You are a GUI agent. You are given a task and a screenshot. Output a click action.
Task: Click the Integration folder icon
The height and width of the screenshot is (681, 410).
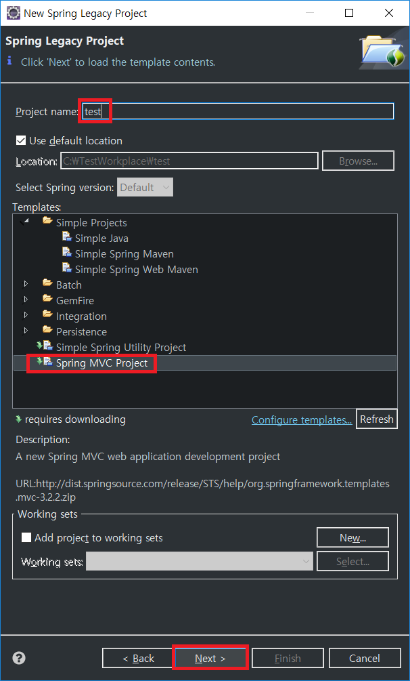(47, 315)
